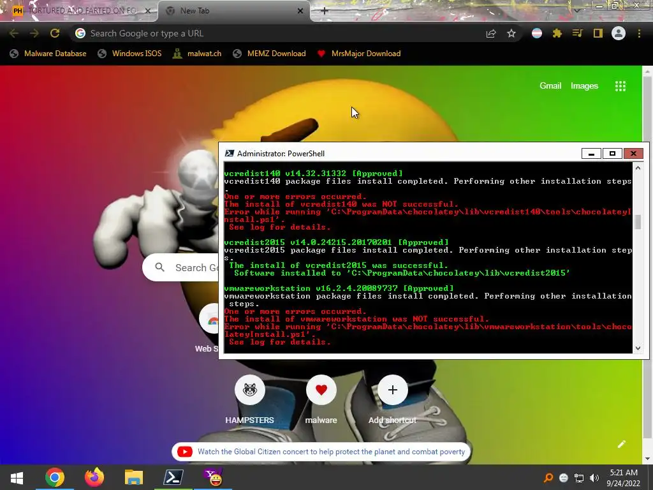Click the Google search box on page

[181, 267]
